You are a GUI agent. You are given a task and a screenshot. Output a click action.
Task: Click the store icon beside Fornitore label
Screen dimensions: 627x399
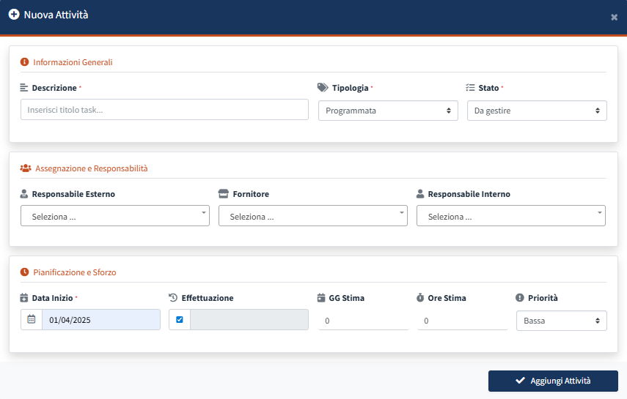224,194
